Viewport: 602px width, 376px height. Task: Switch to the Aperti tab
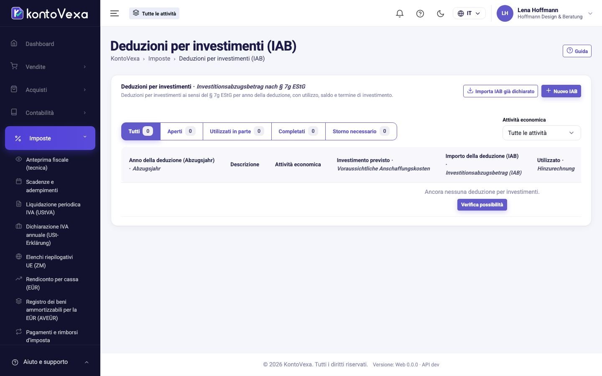point(181,131)
